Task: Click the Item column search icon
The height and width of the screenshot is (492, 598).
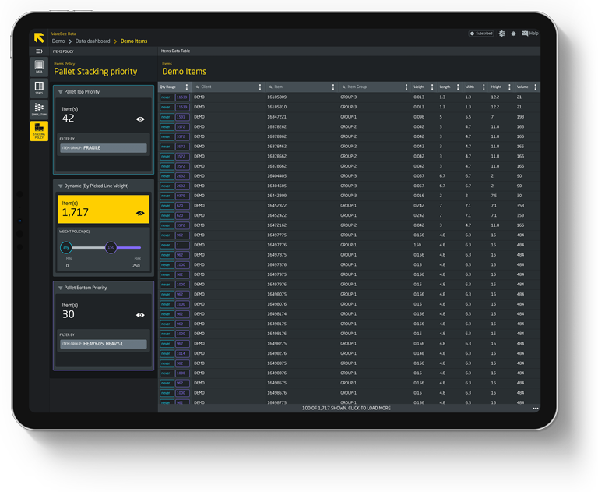Action: 271,87
